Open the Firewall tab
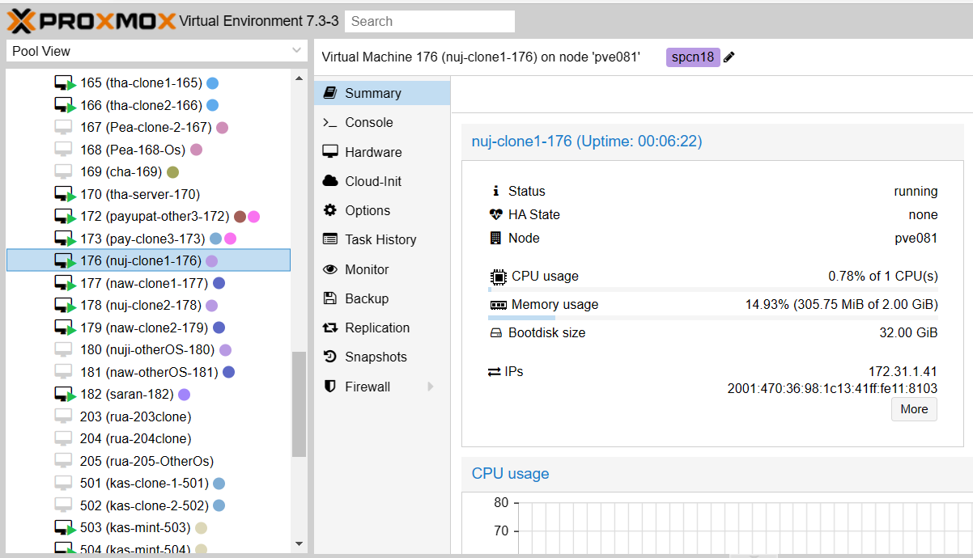The height and width of the screenshot is (558, 973). point(382,387)
